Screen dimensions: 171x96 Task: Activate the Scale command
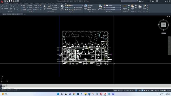coord(29,10)
